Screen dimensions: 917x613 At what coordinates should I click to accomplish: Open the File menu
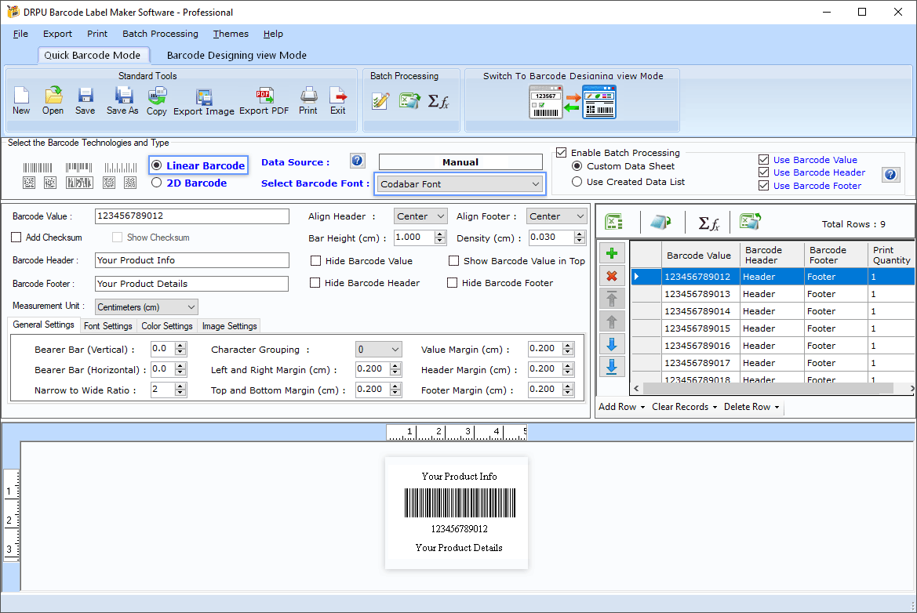[x=20, y=34]
